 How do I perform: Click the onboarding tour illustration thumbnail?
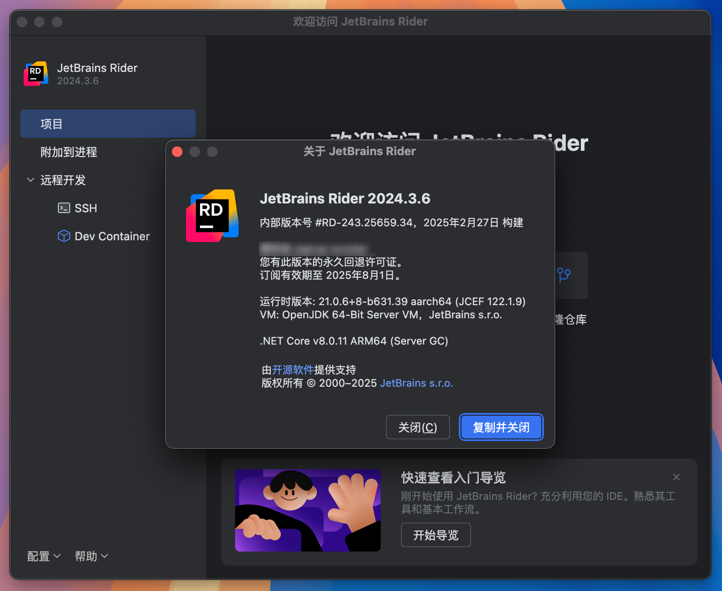[x=308, y=510]
